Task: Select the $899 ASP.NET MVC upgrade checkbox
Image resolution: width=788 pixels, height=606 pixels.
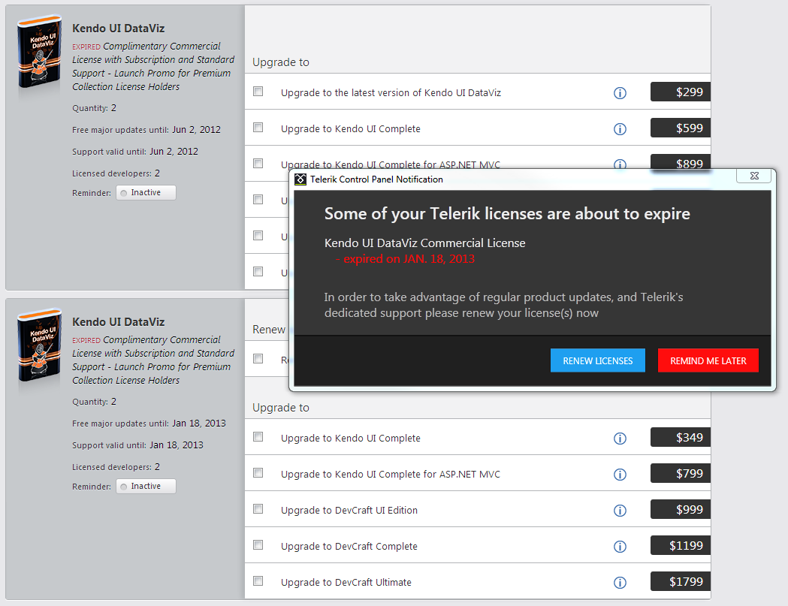Action: (258, 163)
